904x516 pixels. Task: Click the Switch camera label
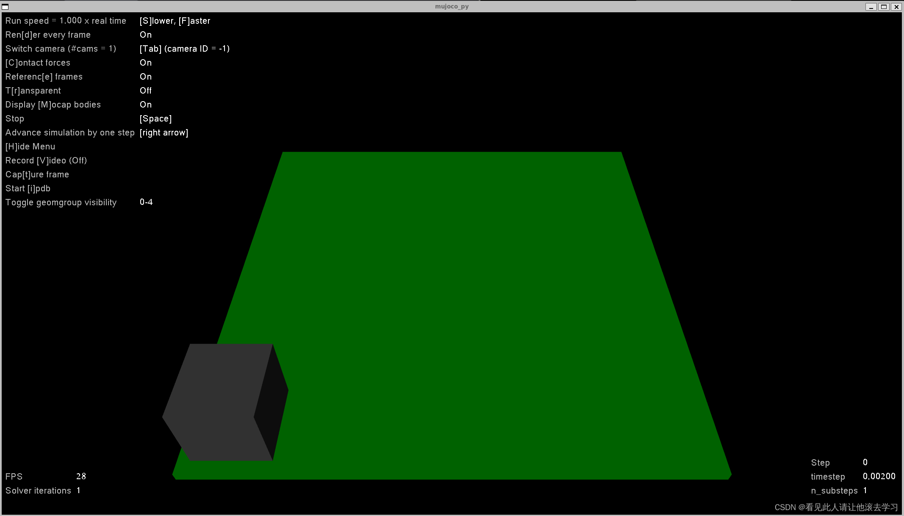(61, 49)
